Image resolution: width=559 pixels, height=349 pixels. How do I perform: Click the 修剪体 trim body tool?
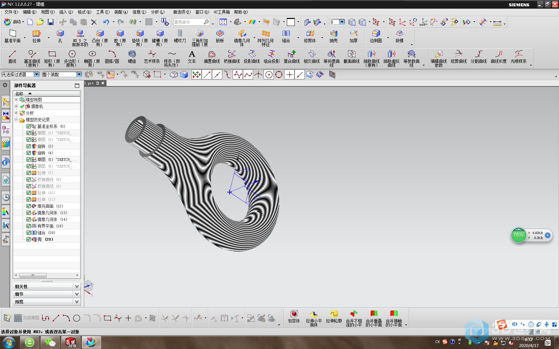pos(310,36)
